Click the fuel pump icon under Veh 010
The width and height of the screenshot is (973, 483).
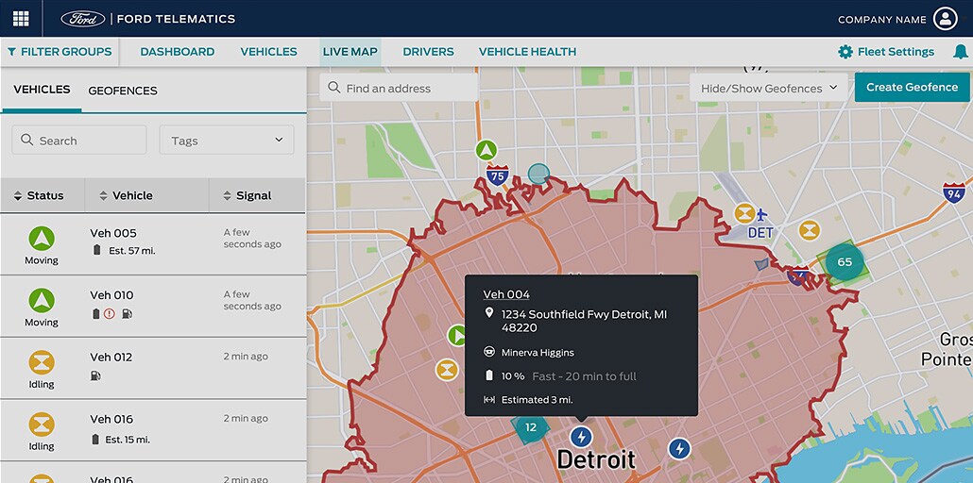point(127,314)
